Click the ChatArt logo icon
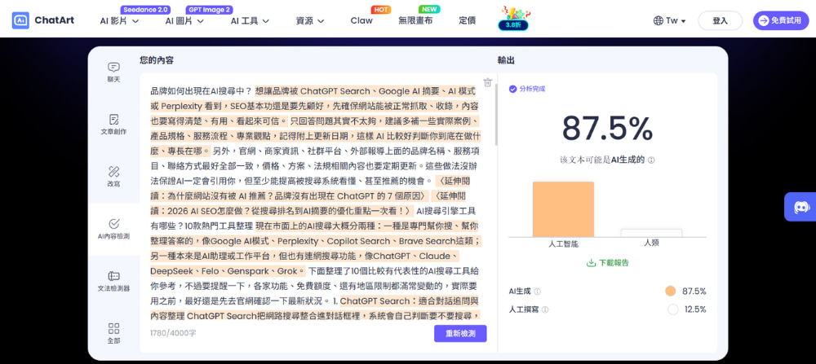The height and width of the screenshot is (364, 816). [x=21, y=21]
